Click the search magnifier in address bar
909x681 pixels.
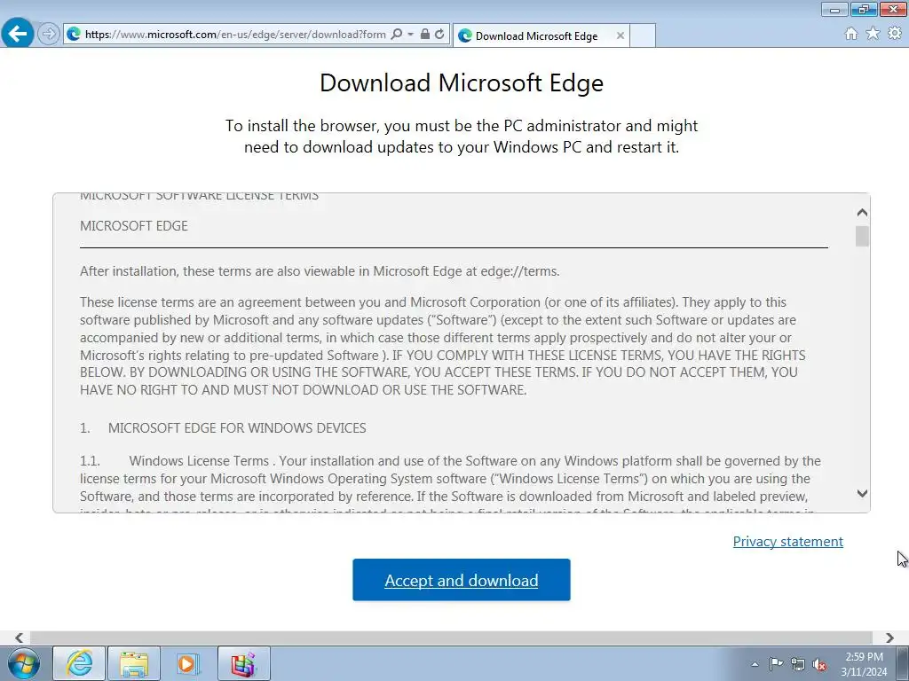click(397, 35)
